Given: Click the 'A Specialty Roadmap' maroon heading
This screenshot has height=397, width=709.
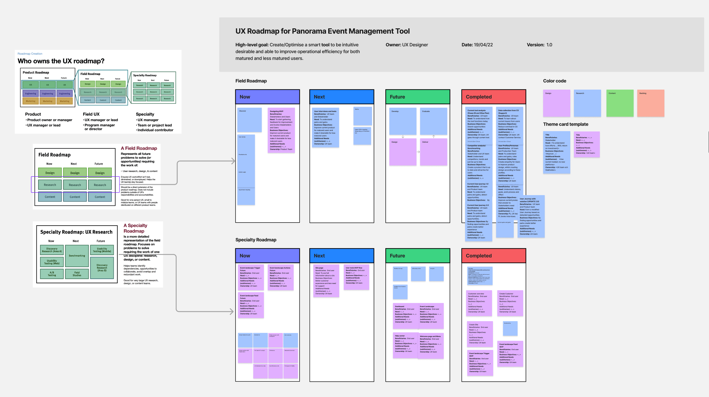Looking at the screenshot, I should [135, 228].
